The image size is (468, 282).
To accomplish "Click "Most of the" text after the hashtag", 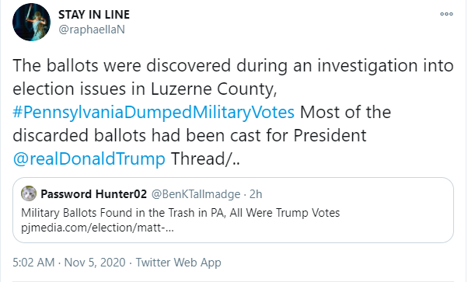I will point(345,113).
